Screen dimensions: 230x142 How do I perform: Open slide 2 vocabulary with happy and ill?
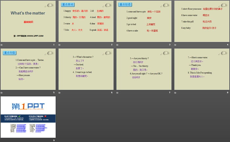click(86, 21)
